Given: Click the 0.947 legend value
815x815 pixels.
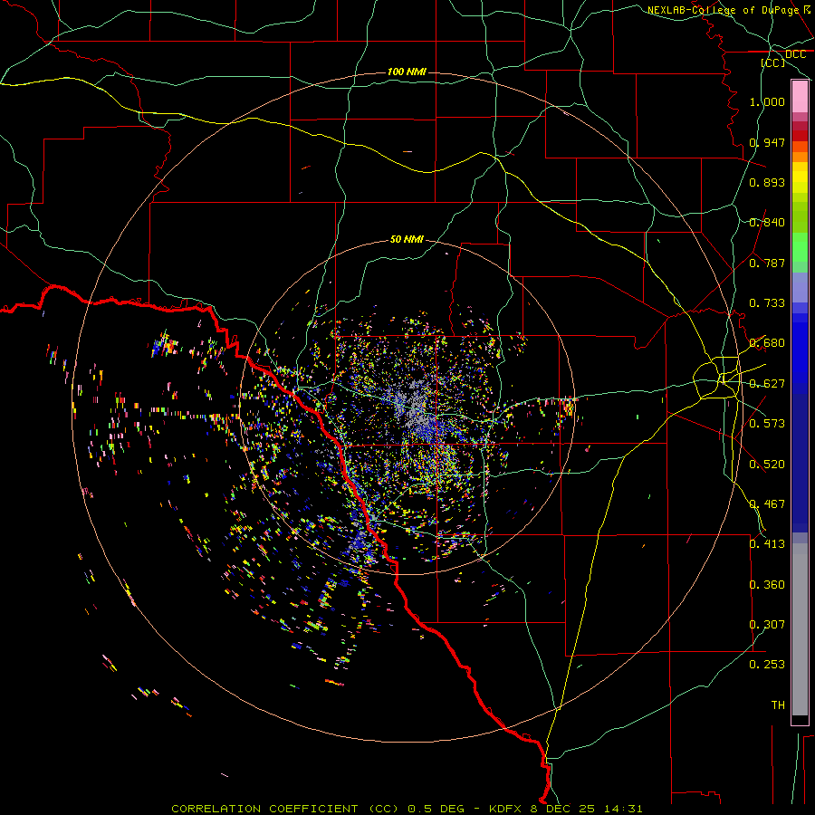Looking at the screenshot, I should click(767, 142).
